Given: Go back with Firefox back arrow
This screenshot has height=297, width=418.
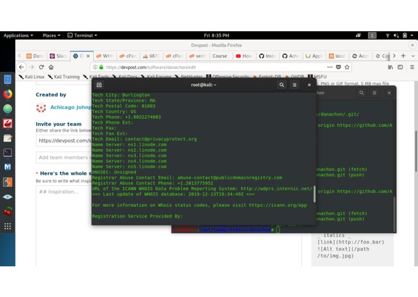Looking at the screenshot, I should coord(22,67).
